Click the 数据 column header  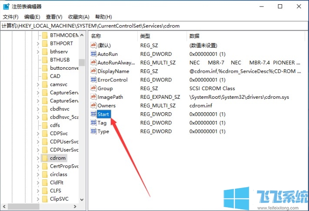(194, 36)
